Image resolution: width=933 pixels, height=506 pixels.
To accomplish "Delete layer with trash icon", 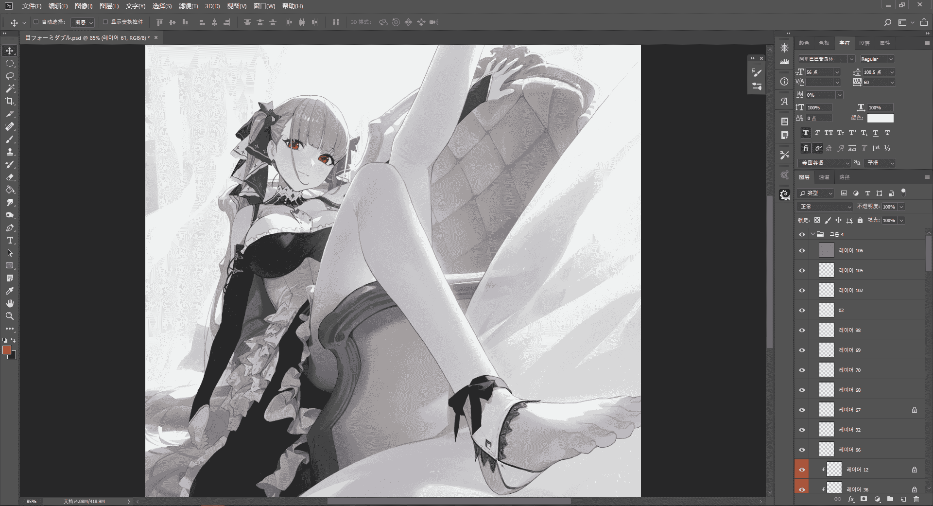I will (x=916, y=499).
